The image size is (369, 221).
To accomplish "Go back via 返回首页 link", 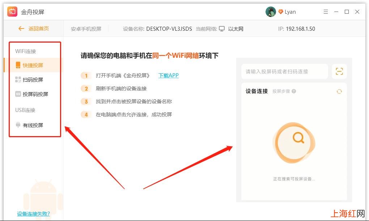I will click(x=39, y=29).
